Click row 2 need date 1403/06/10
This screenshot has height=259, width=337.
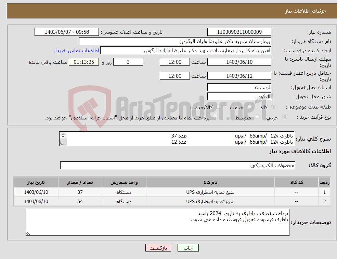point(36,201)
